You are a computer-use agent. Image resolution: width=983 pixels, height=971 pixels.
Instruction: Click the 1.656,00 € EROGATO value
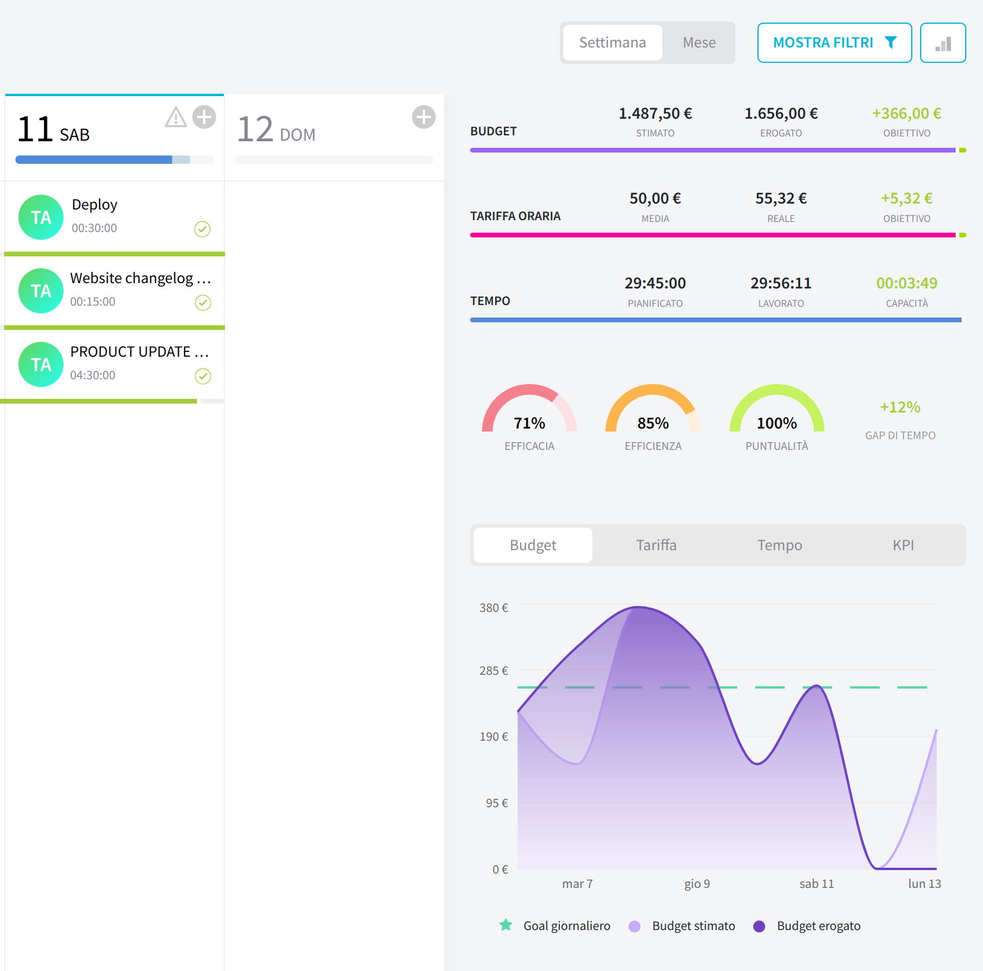[781, 113]
